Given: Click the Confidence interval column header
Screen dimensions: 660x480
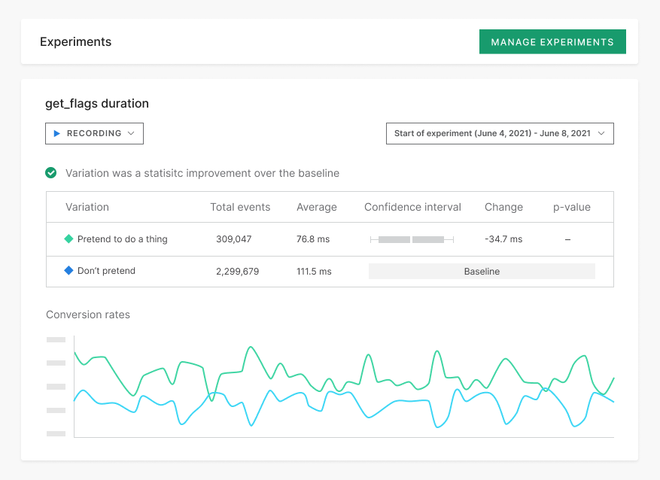Looking at the screenshot, I should point(412,207).
